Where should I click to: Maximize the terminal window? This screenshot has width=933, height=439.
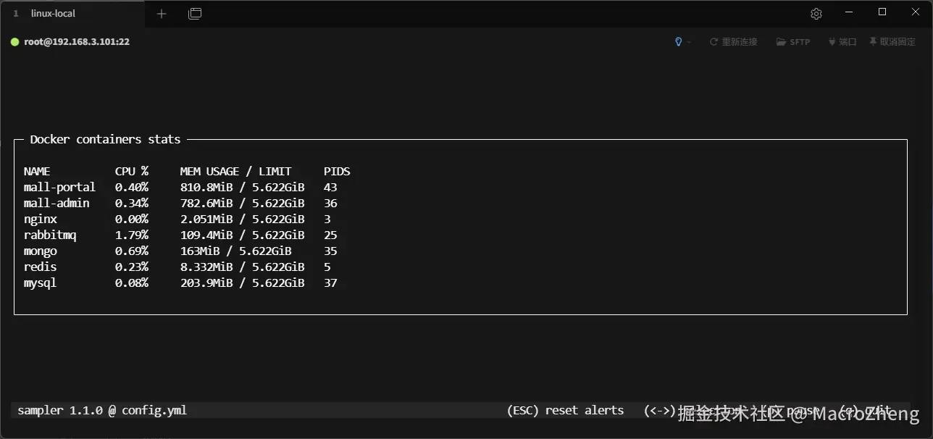coord(882,12)
